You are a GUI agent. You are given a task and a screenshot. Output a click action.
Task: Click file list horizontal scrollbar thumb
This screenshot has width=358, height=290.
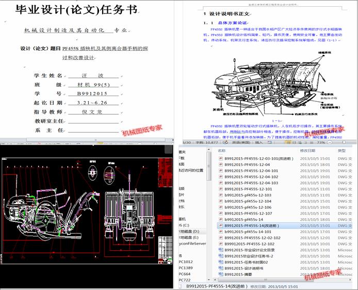[x=266, y=280]
